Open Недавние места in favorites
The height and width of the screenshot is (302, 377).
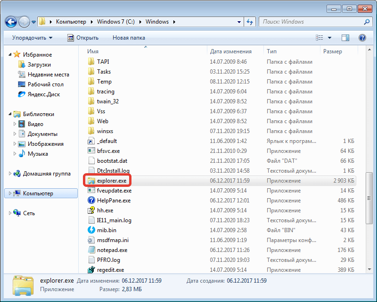pos(49,75)
